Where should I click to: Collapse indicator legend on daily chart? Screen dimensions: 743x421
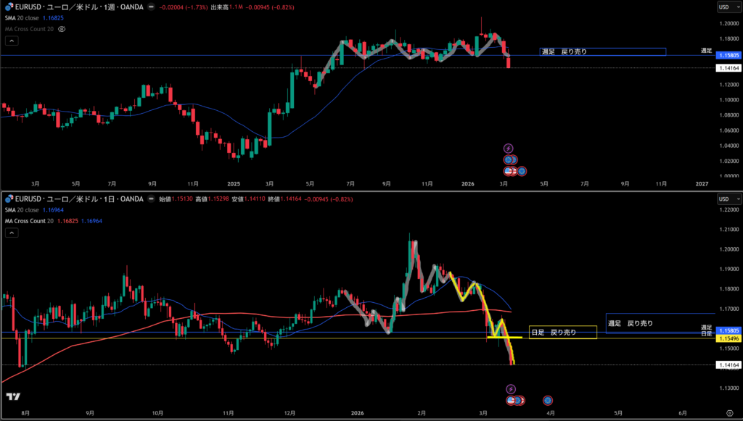click(12, 233)
